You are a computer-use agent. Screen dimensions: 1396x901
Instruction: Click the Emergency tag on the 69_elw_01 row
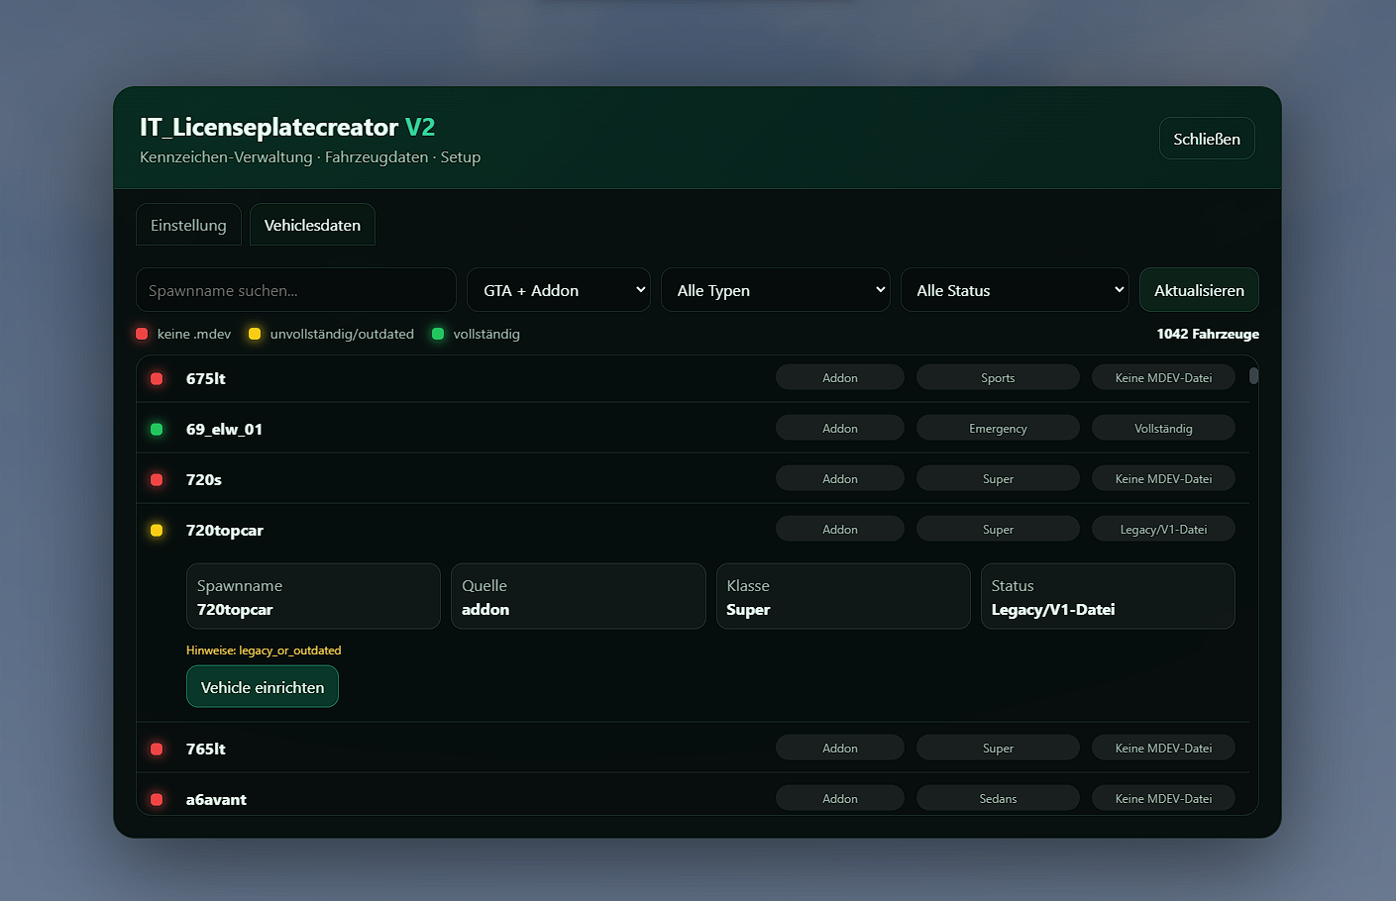(x=998, y=429)
